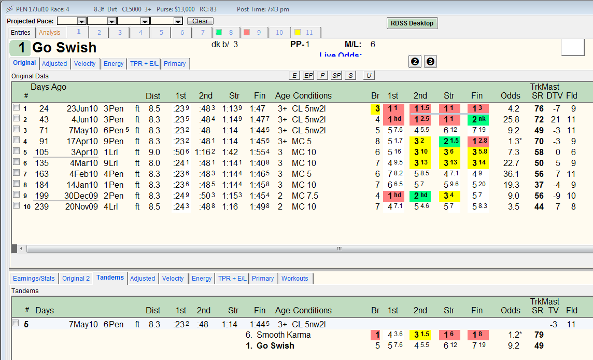Click the horizontal scrollbar left arrow

21,248
